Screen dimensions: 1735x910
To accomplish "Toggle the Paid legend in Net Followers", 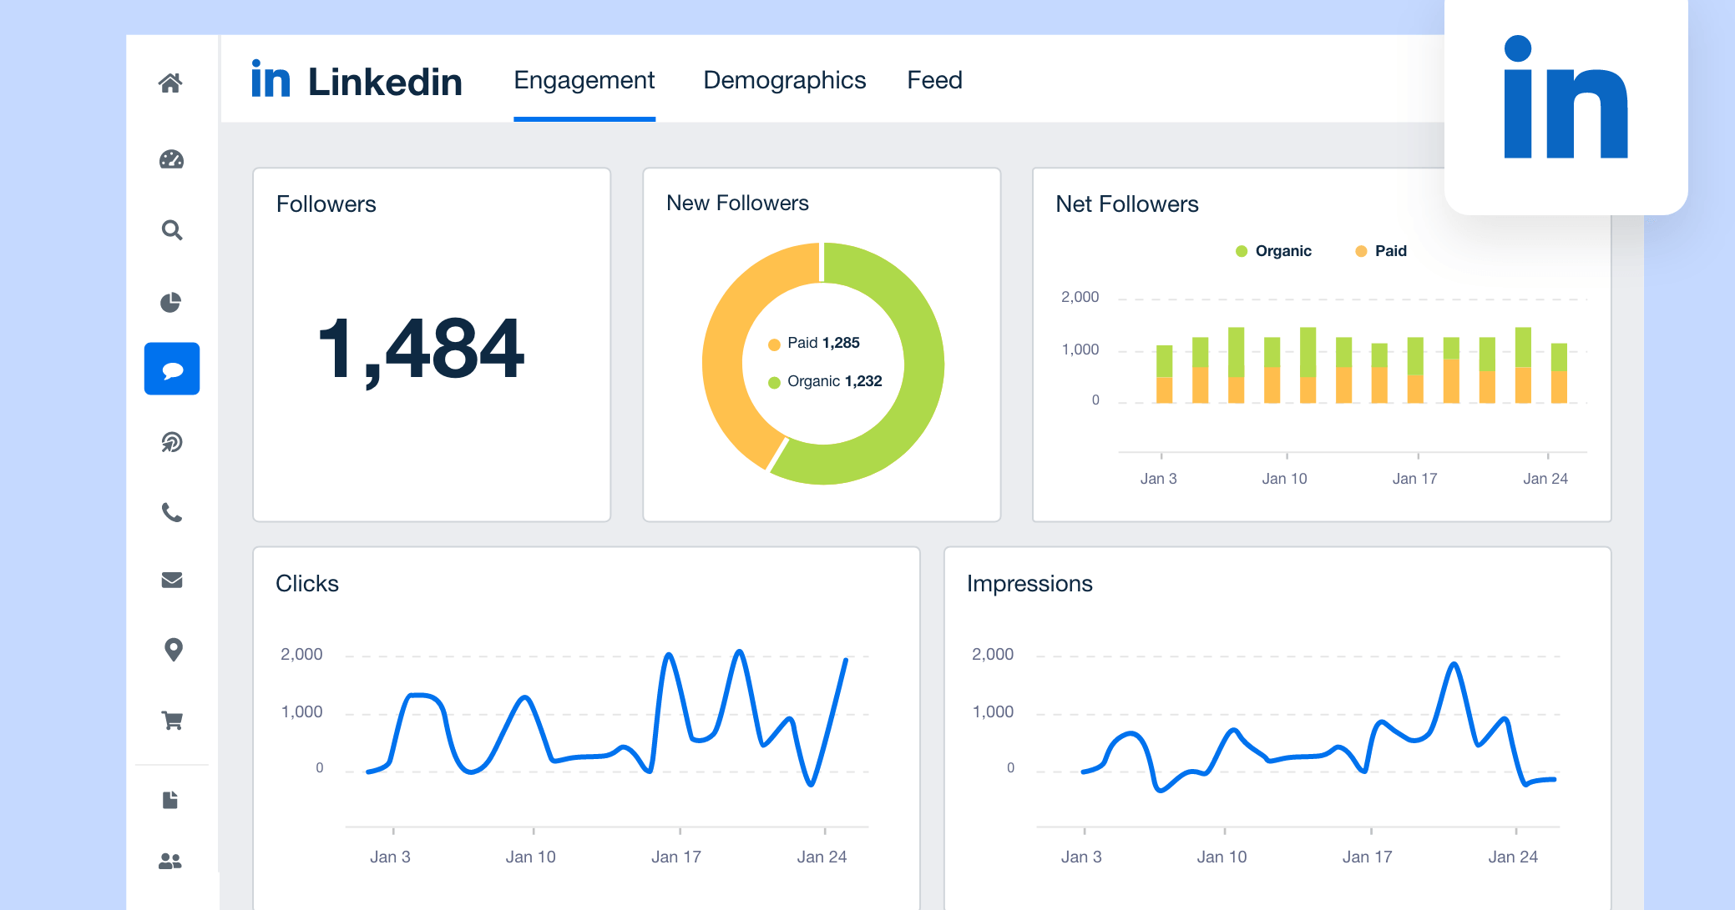I will [1381, 251].
